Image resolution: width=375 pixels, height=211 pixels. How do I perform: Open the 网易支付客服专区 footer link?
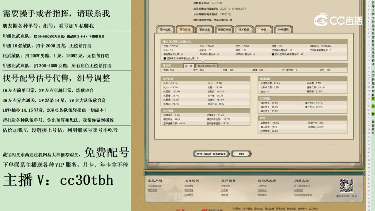[x=303, y=195]
